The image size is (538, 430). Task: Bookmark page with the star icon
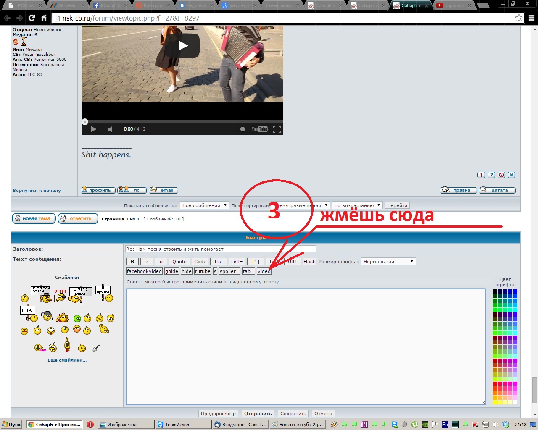click(519, 18)
